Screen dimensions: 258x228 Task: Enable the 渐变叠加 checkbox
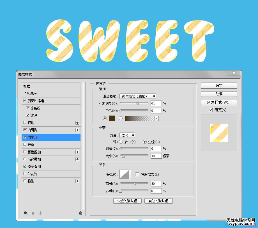point(25,159)
